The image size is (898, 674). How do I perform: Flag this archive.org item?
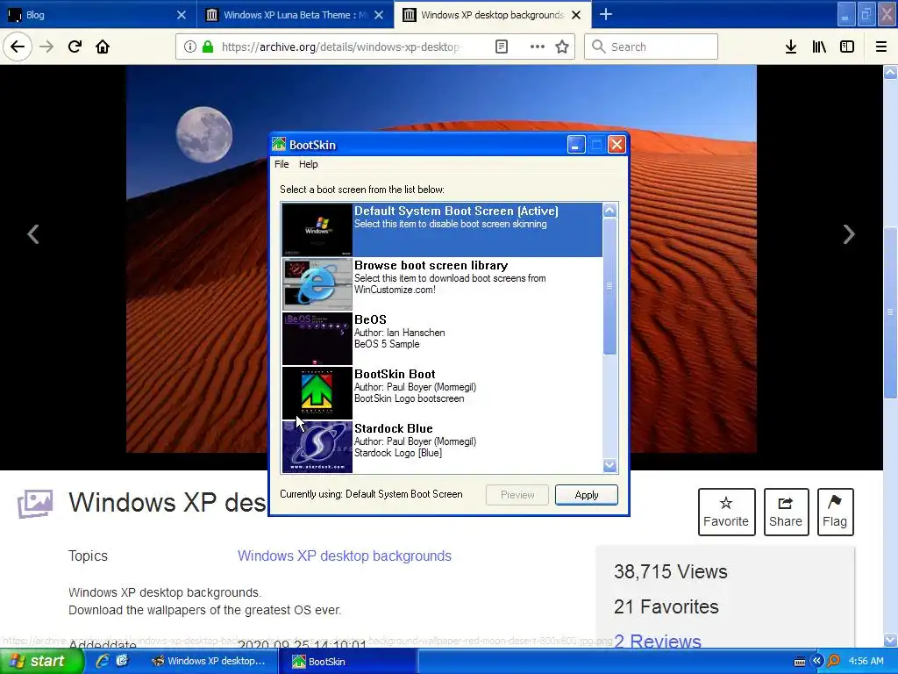(835, 512)
